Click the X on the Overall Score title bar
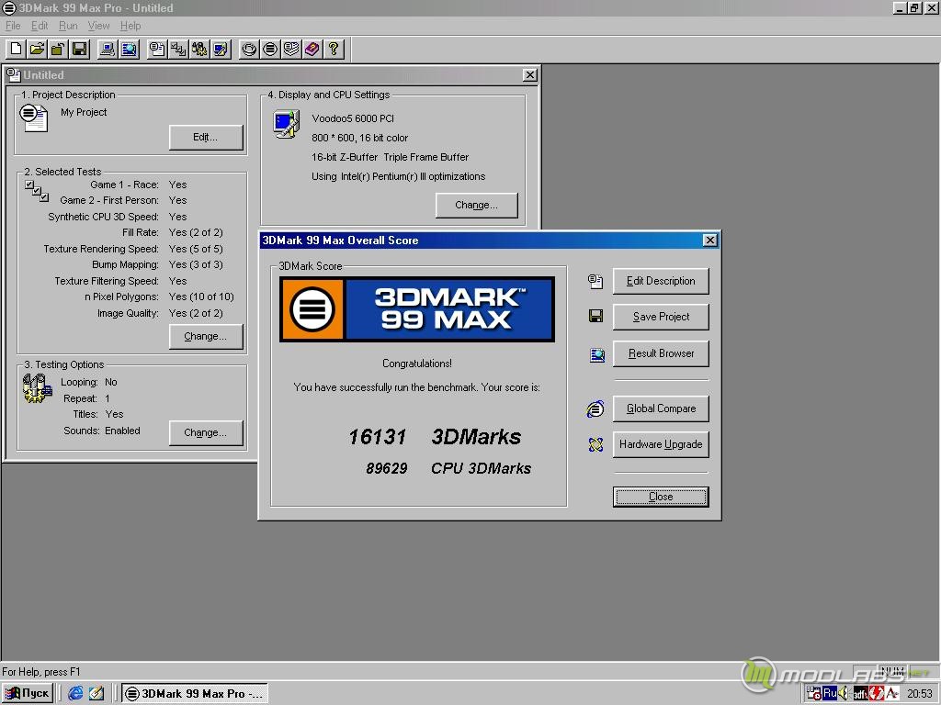The image size is (941, 705). pos(710,241)
